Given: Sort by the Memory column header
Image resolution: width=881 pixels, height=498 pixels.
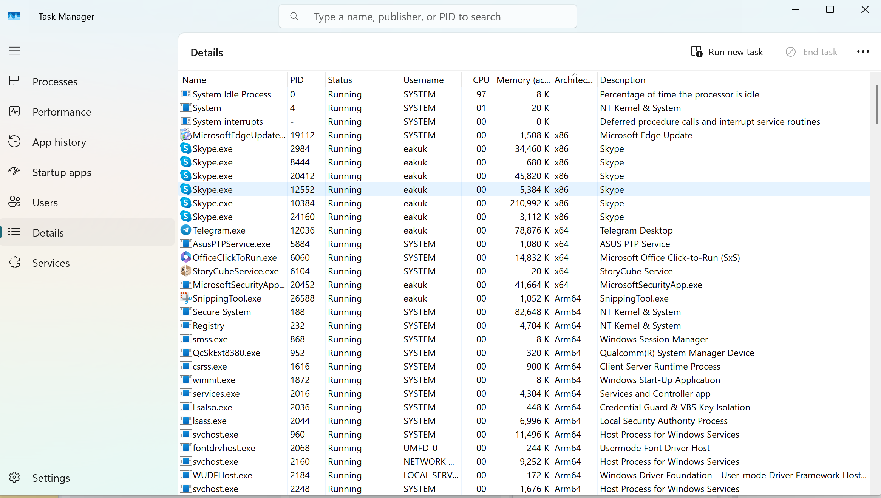Looking at the screenshot, I should 522,80.
